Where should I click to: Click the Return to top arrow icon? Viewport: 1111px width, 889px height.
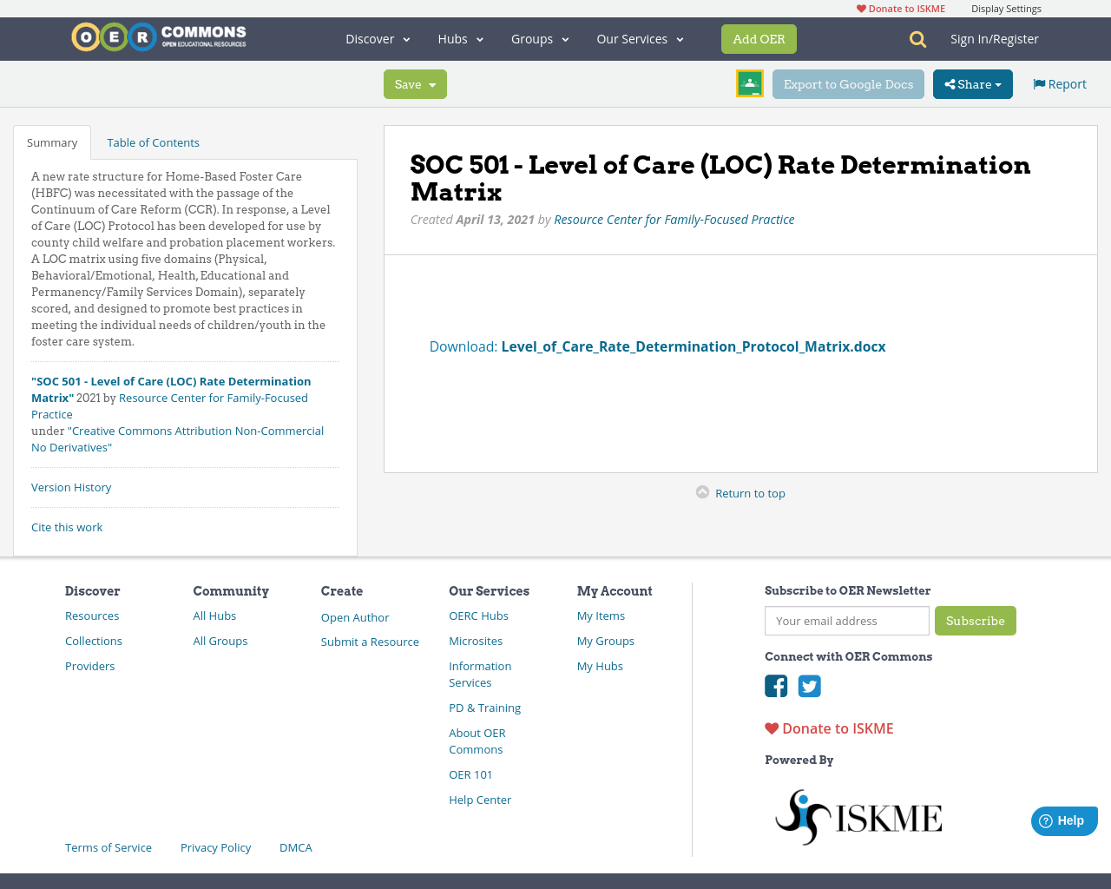pos(703,492)
